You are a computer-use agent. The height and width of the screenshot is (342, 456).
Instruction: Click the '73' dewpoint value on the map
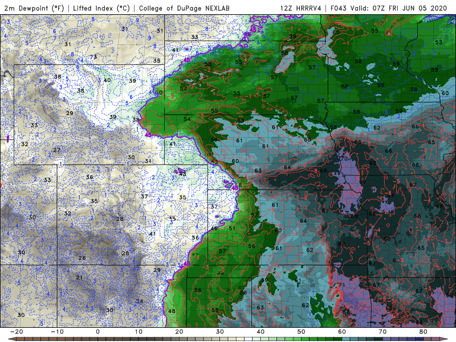pos(93,57)
